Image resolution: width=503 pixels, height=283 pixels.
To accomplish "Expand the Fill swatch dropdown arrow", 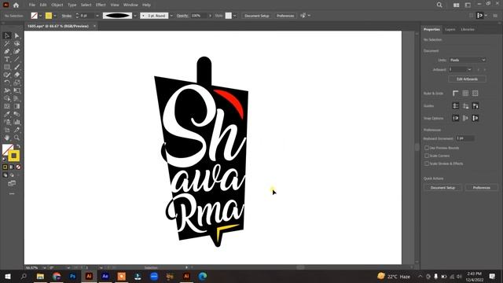I will click(x=40, y=16).
